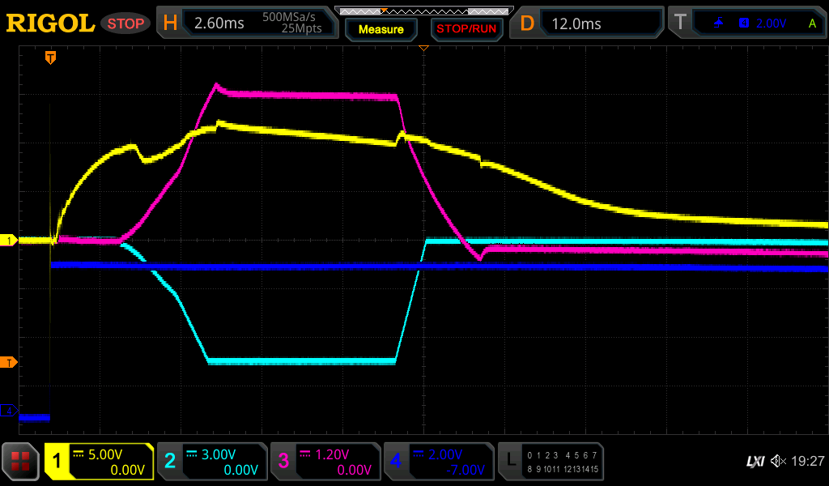Screen dimensions: 829x486
Task: Open channel 4 settings with 2.00V scale
Action: point(439,462)
